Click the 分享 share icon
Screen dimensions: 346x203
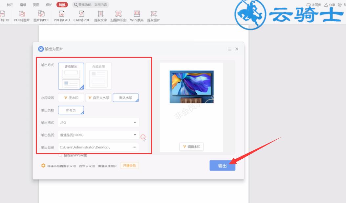point(326,5)
